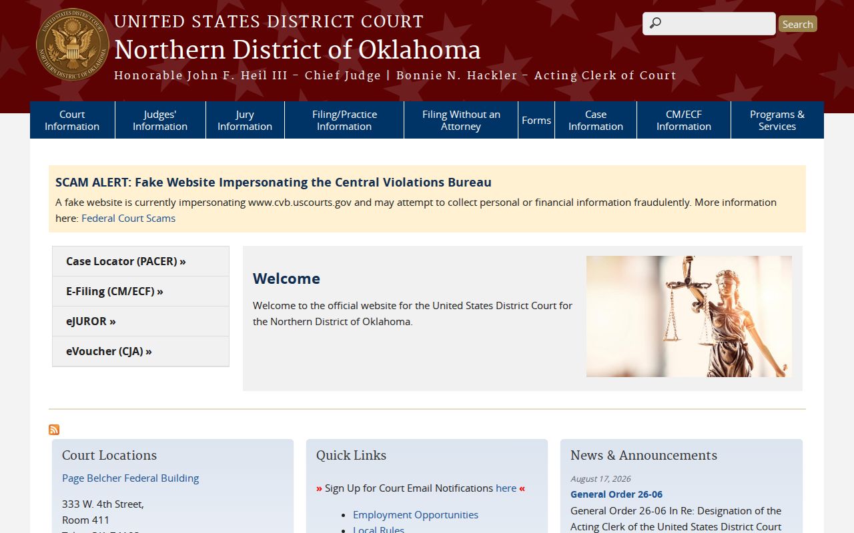The width and height of the screenshot is (854, 533).
Task: Open Filing/Practice Information menu
Action: [344, 120]
